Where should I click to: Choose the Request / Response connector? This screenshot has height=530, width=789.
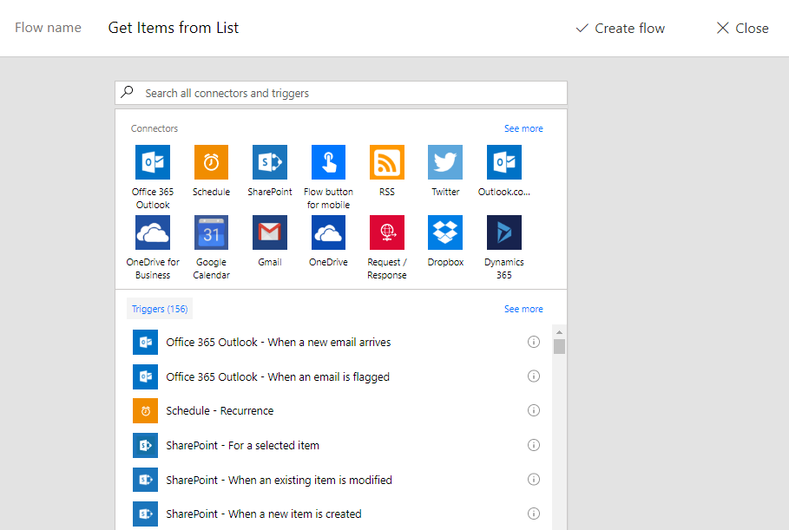click(386, 232)
